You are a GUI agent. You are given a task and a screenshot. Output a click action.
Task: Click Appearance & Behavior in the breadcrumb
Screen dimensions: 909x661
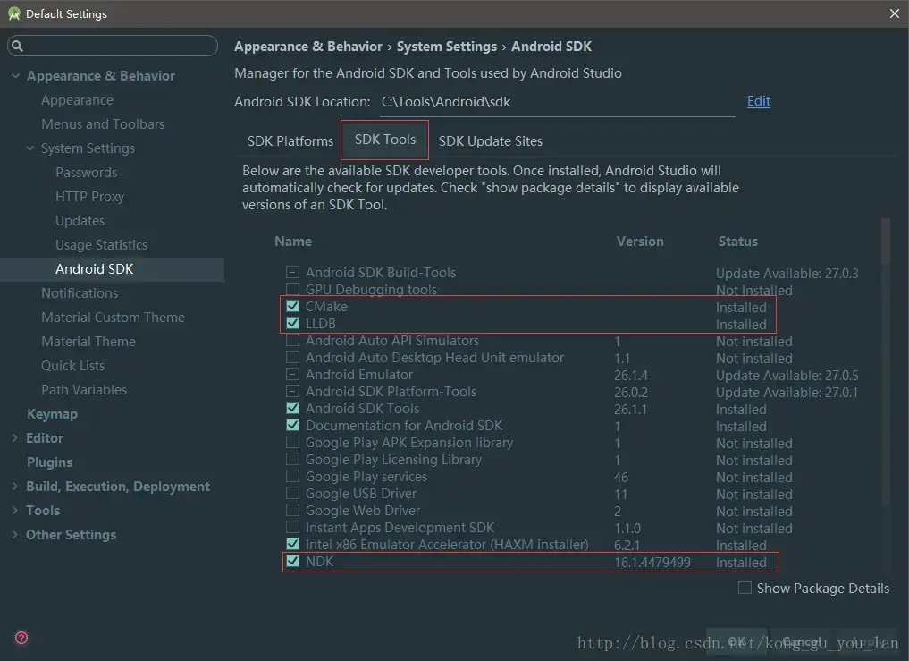(x=308, y=47)
